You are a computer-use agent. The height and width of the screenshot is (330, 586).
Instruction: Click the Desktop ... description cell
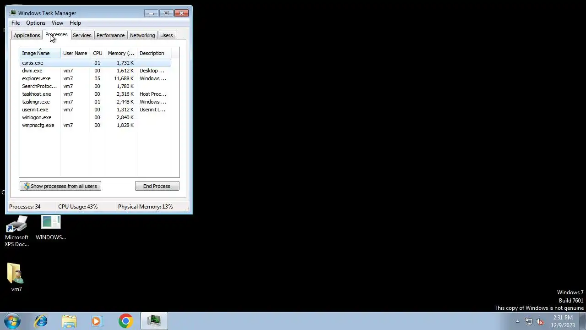click(x=152, y=71)
